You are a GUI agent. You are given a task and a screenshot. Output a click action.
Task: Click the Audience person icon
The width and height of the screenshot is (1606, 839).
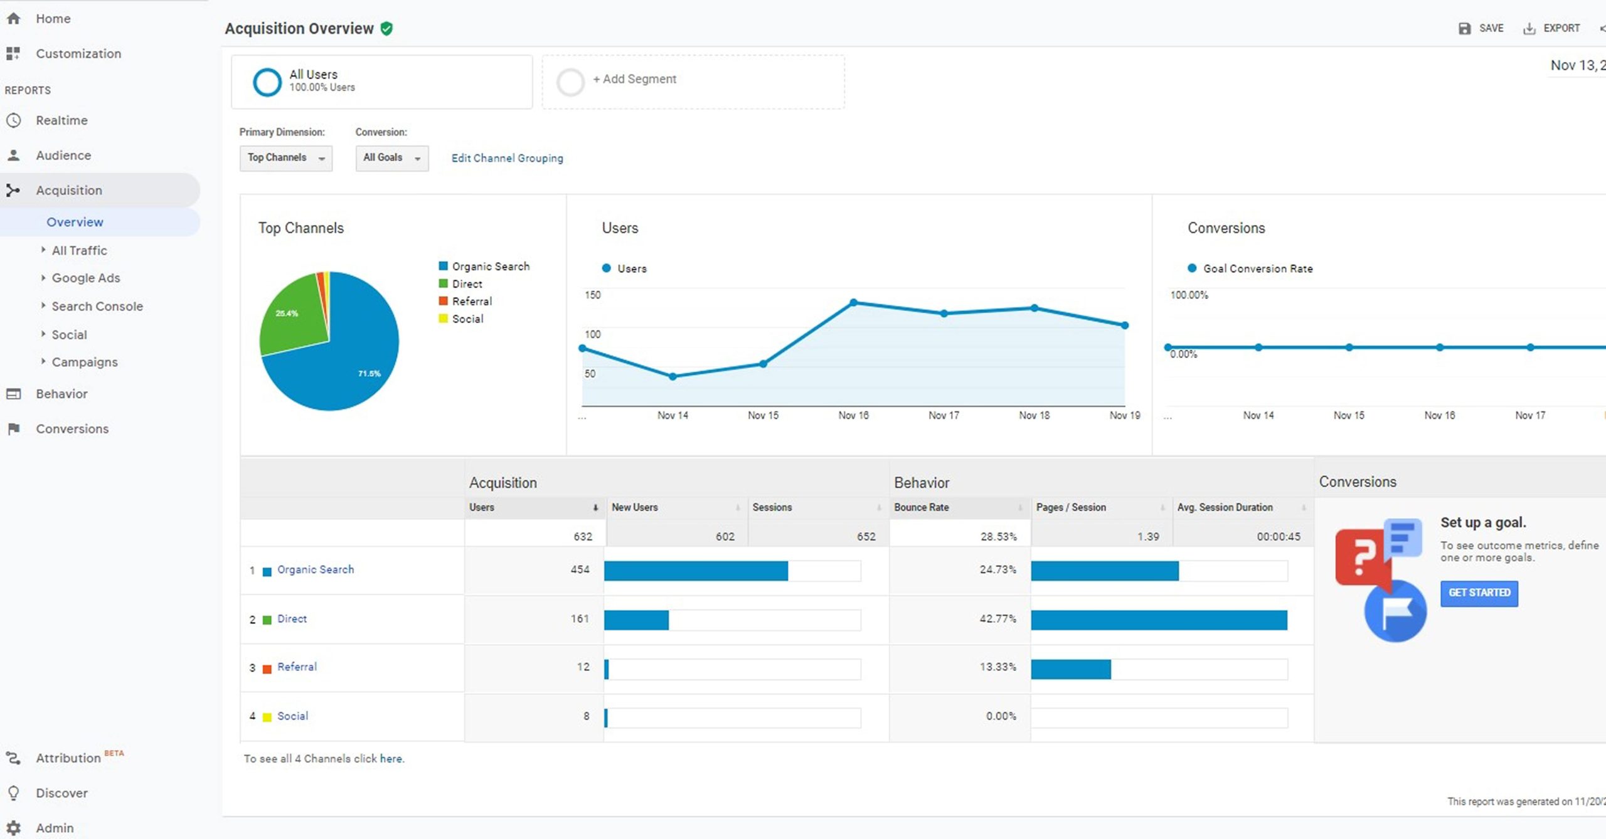[x=13, y=155]
